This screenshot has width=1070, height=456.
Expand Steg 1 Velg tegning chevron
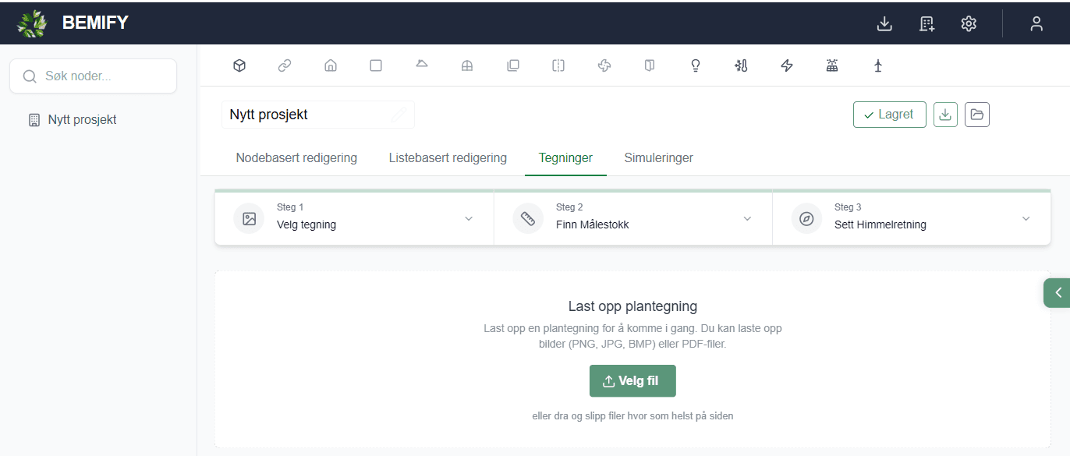pos(469,218)
